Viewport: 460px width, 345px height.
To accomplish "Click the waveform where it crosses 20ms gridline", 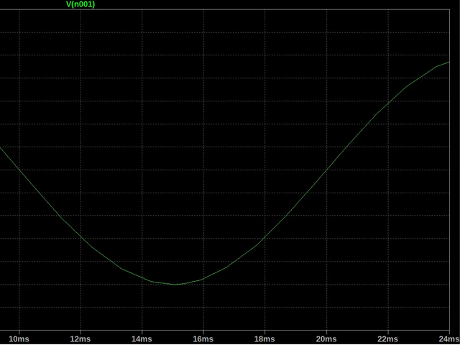I will (x=326, y=171).
